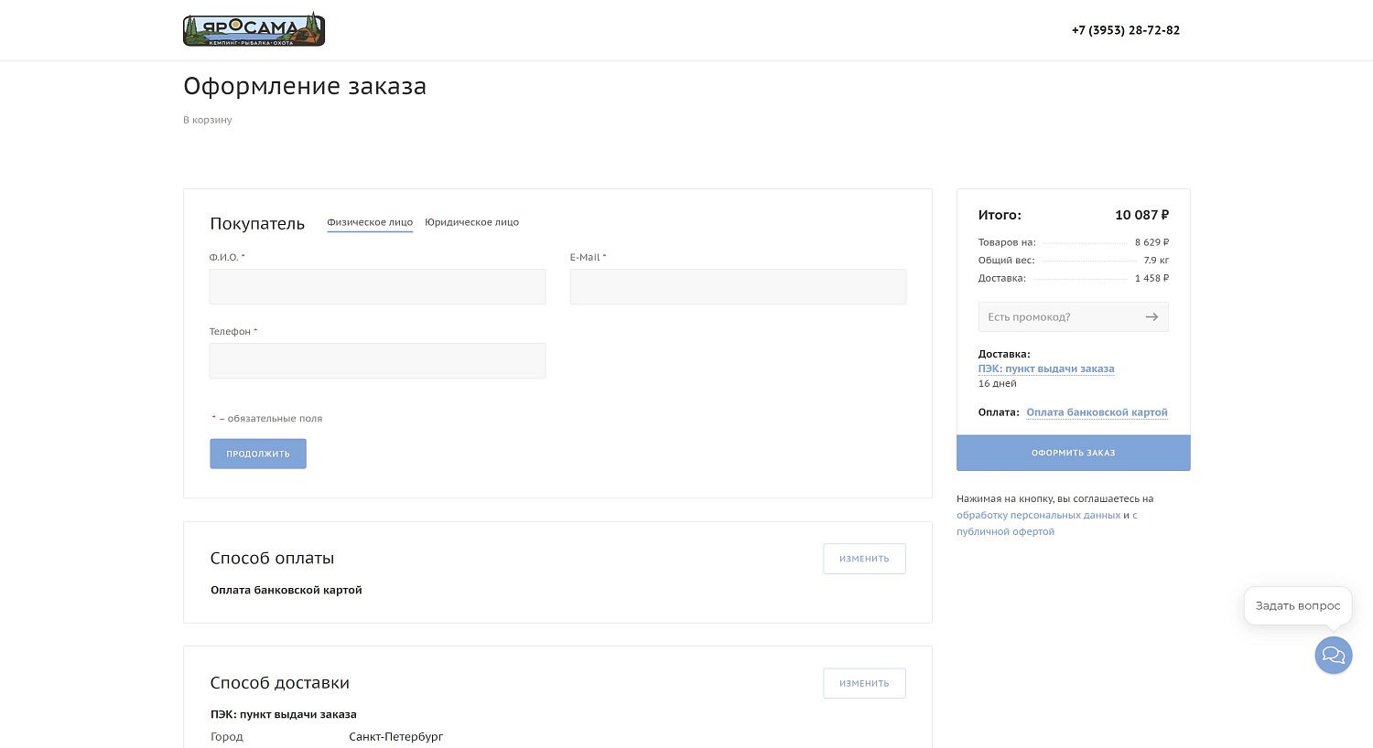Open Оплата банковской картой link in summary

(1097, 412)
